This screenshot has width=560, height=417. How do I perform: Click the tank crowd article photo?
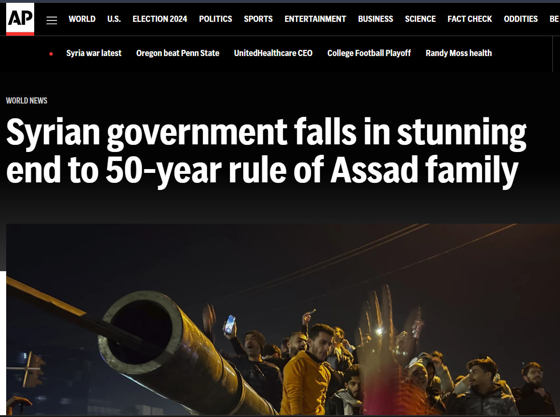pos(283,320)
